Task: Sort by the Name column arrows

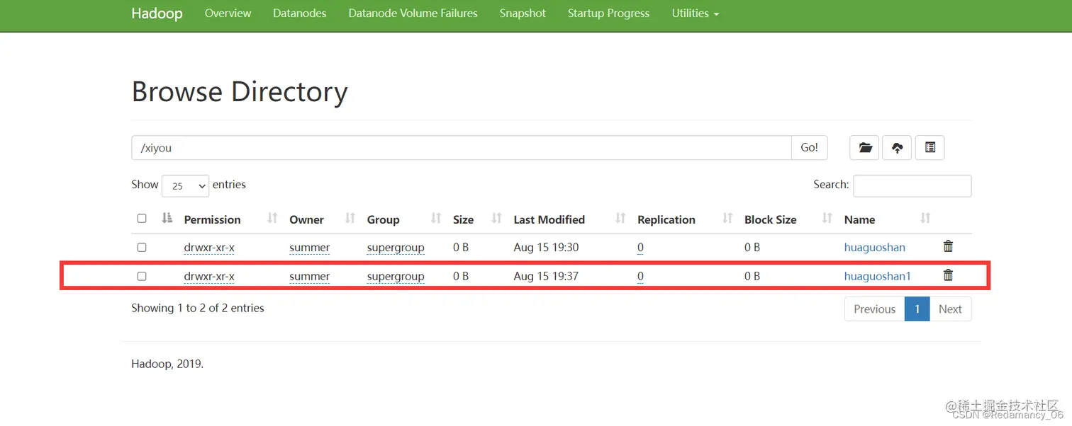Action: coord(925,219)
